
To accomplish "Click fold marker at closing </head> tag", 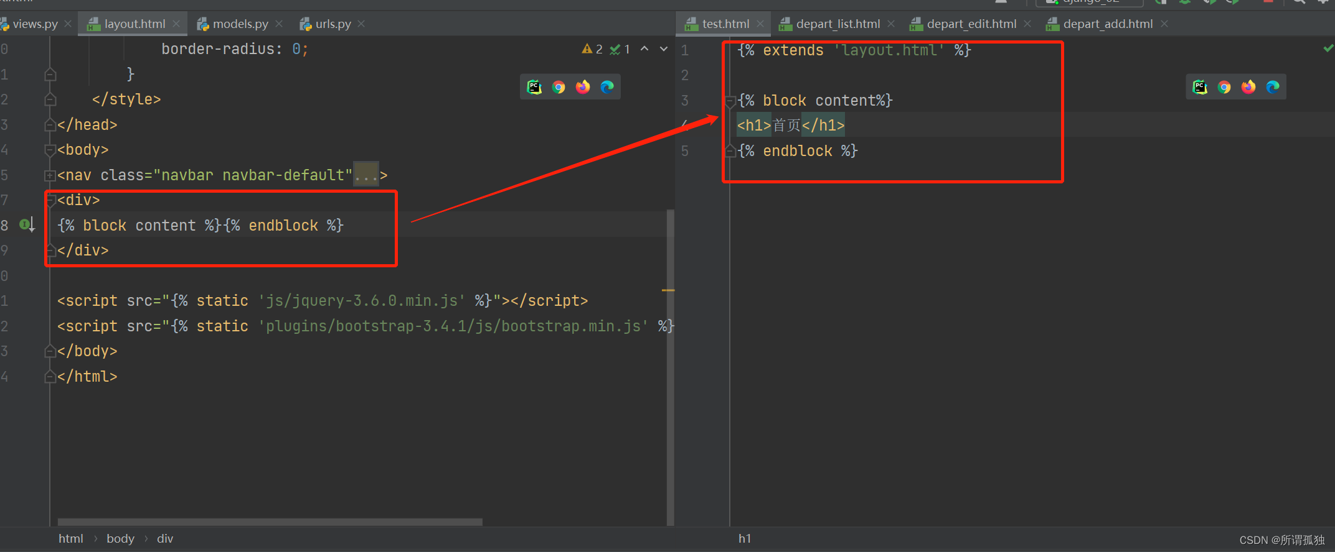I will tap(50, 125).
